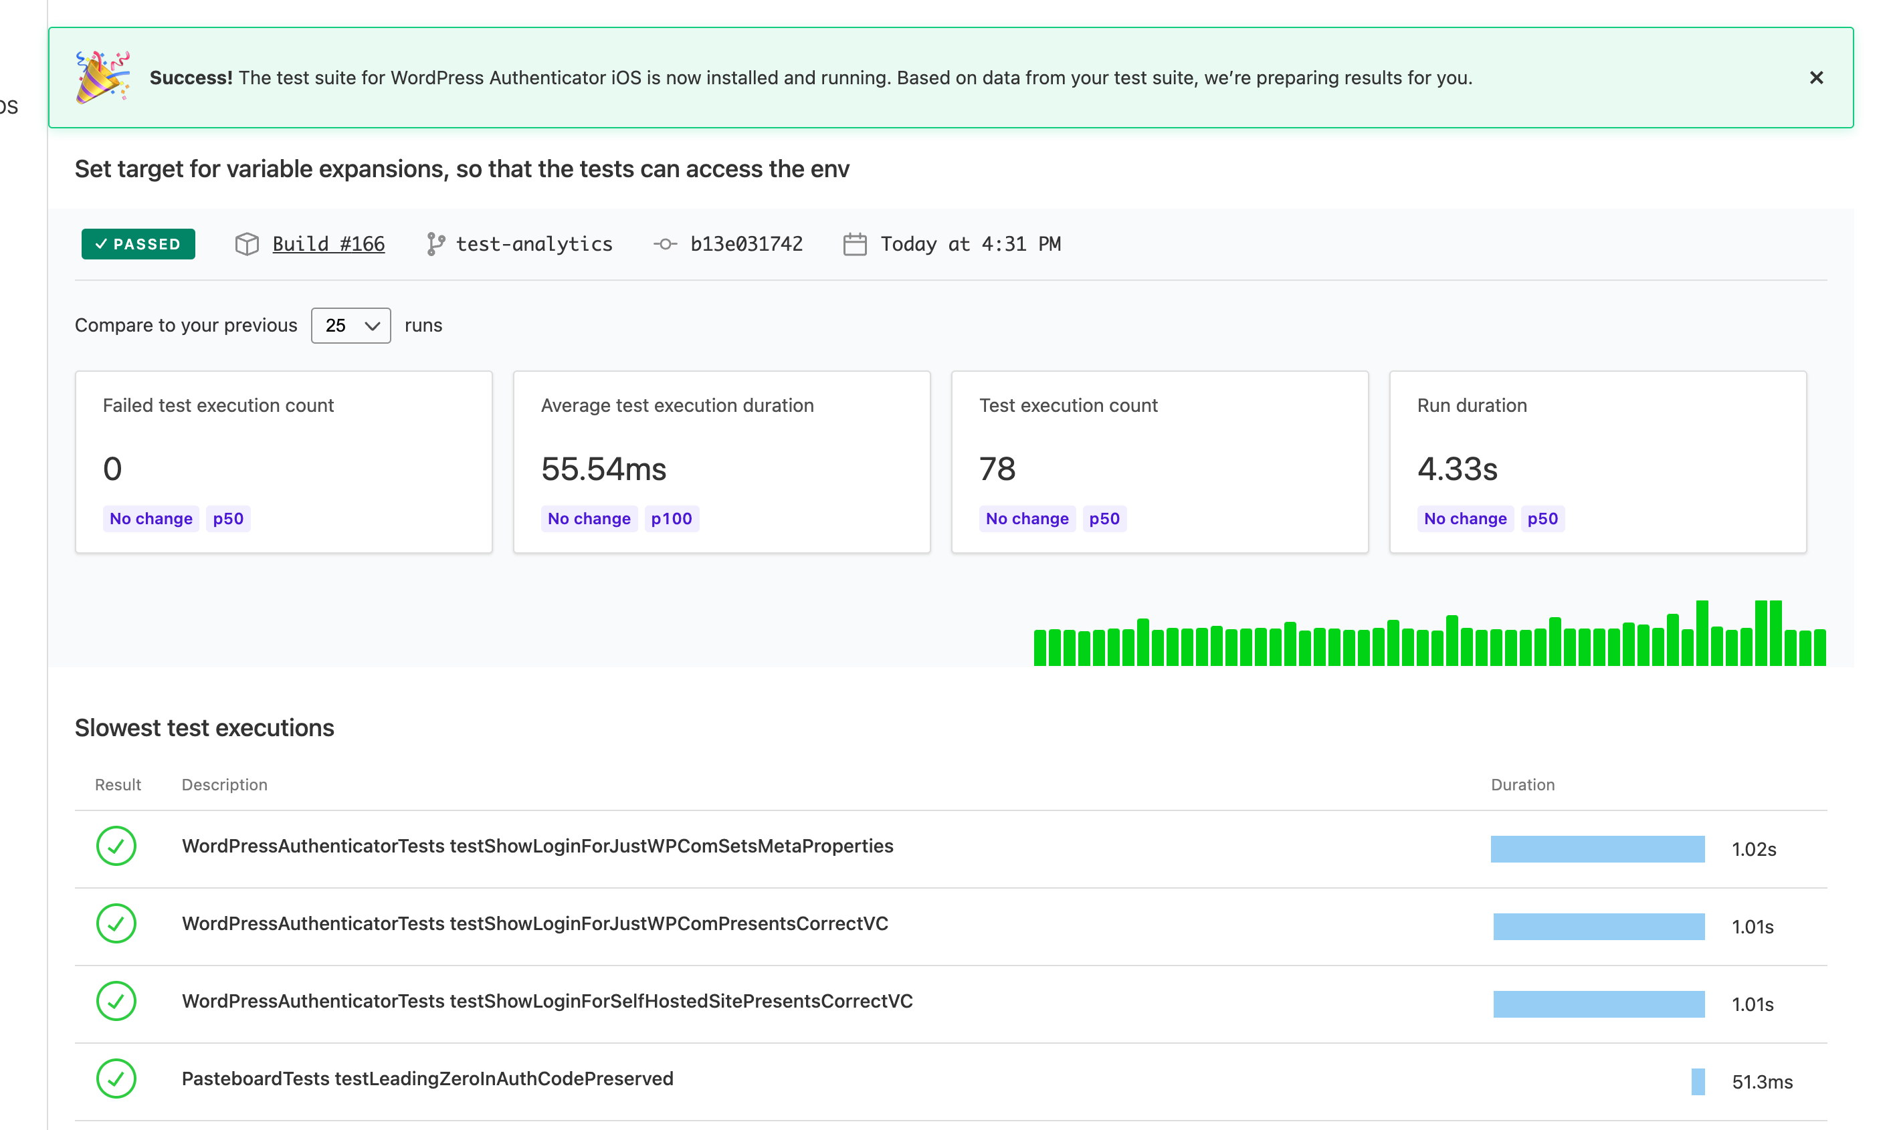Click the party popper celebration icon
The height and width of the screenshot is (1130, 1893).
[102, 77]
